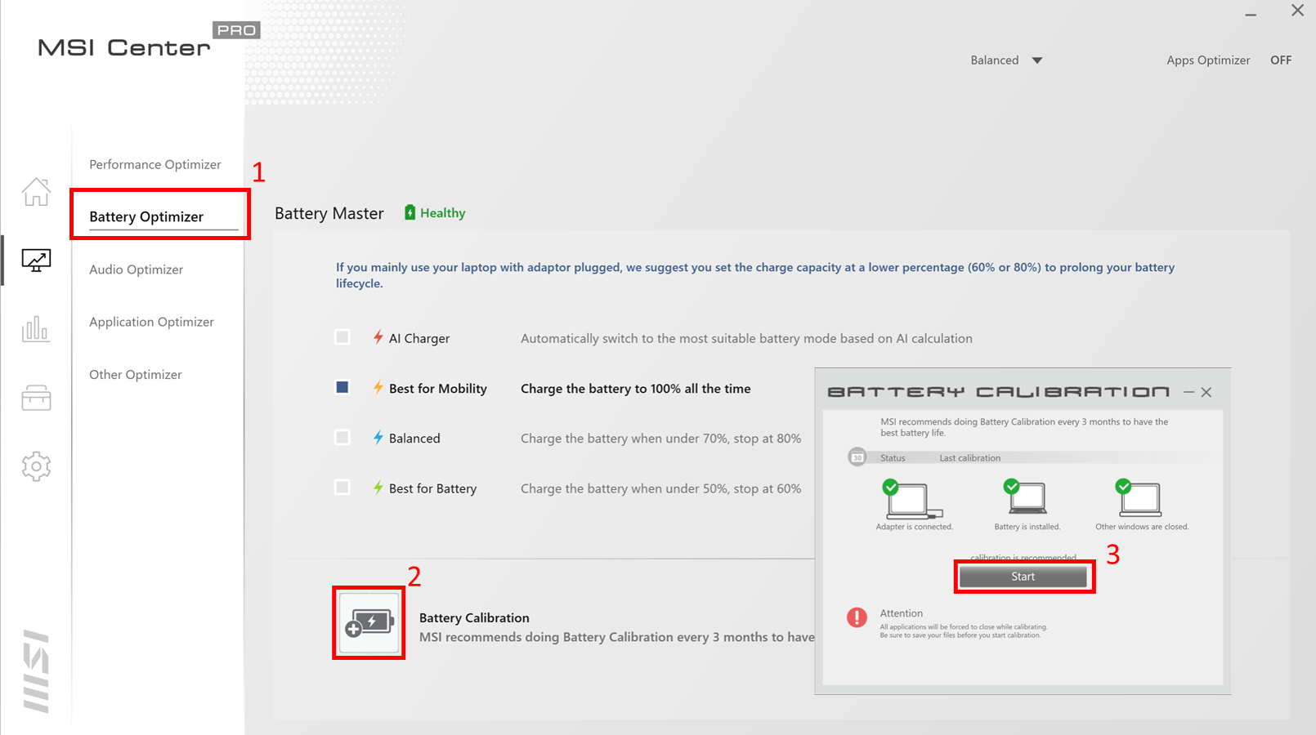Viewport: 1316px width, 735px height.
Task: Click the green Healthy battery status icon
Action: click(410, 213)
